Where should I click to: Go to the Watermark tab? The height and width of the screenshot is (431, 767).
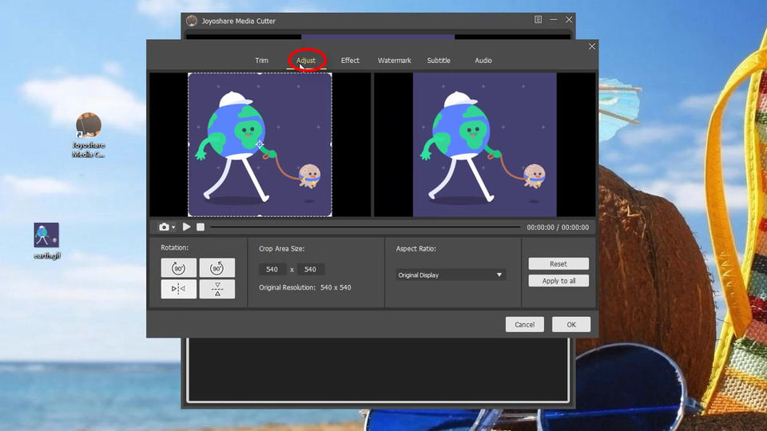click(x=394, y=61)
